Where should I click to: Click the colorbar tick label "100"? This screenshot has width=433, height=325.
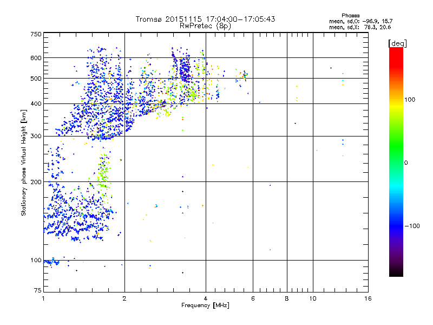(x=410, y=100)
